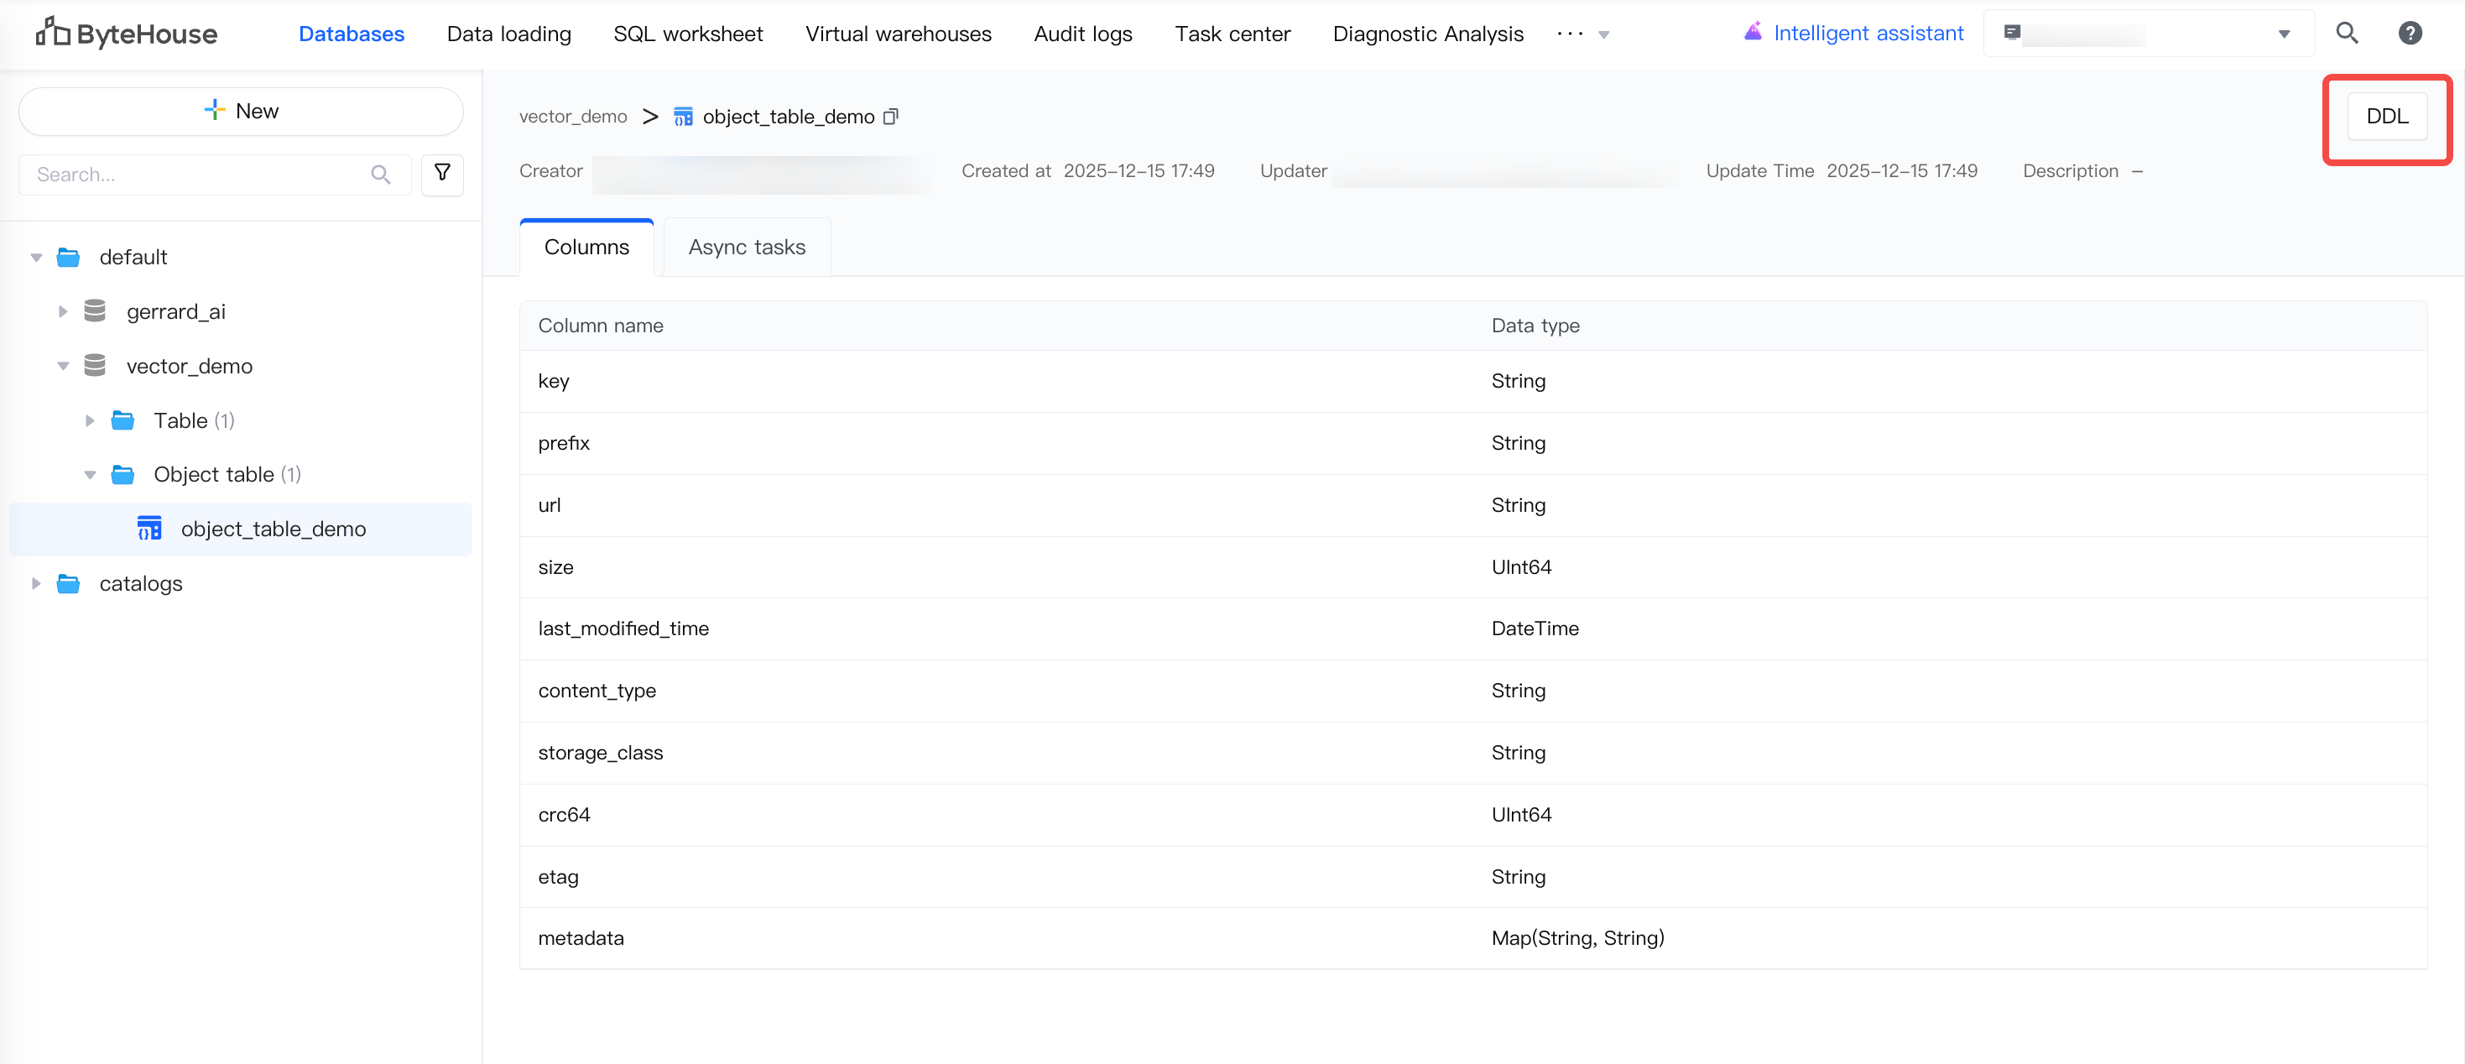
Task: Expand the catalogs folder
Action: point(36,582)
